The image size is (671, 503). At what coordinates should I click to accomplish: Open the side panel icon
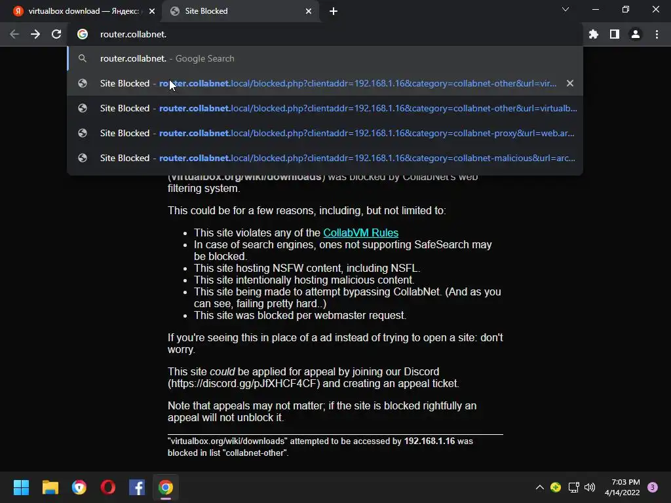coord(615,34)
